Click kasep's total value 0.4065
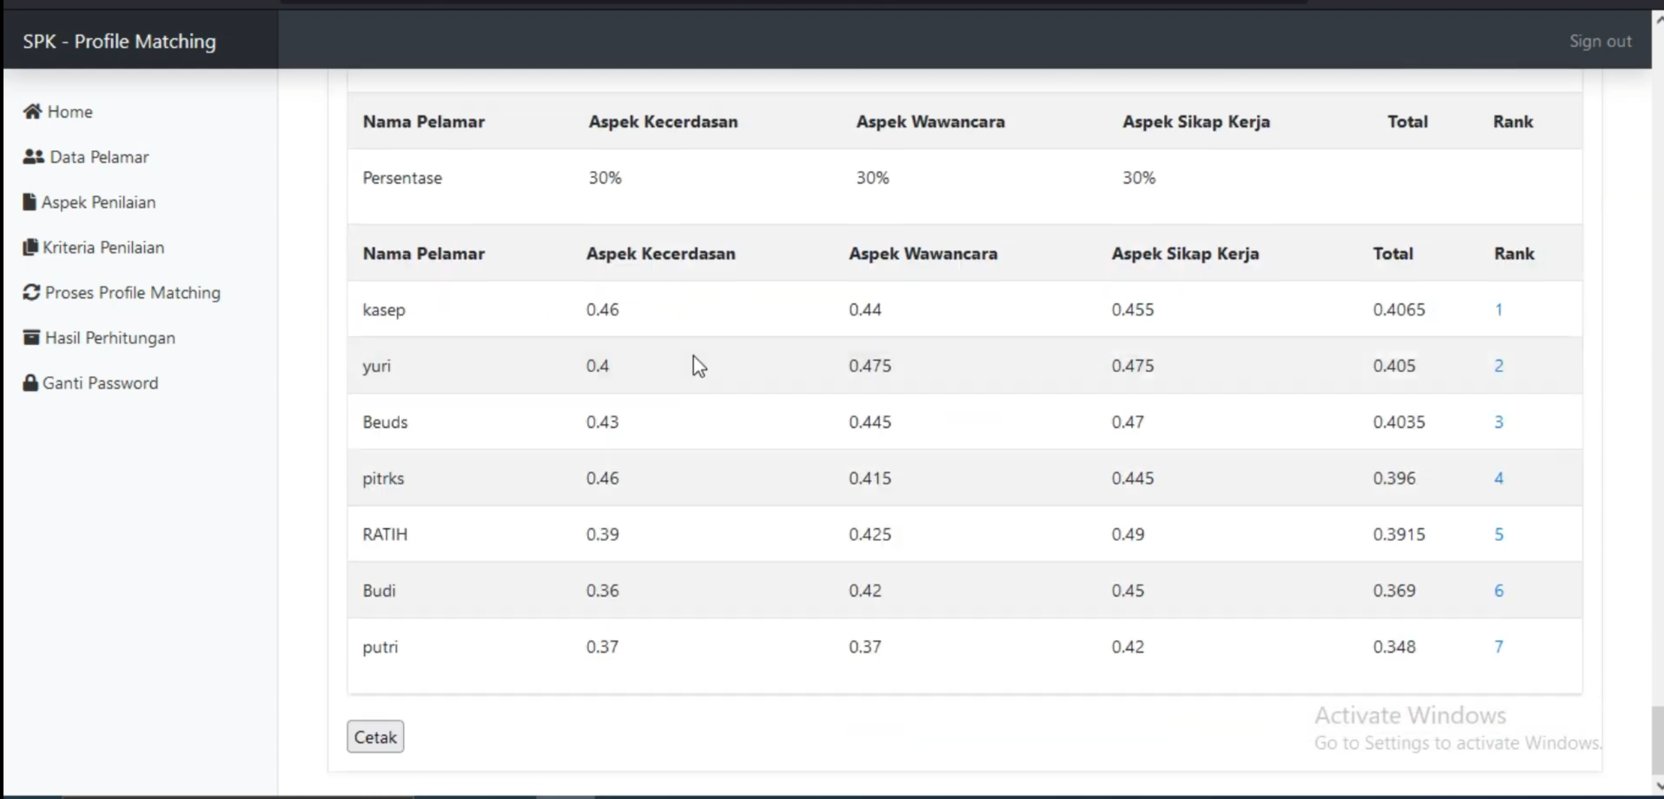1664x799 pixels. pos(1399,309)
